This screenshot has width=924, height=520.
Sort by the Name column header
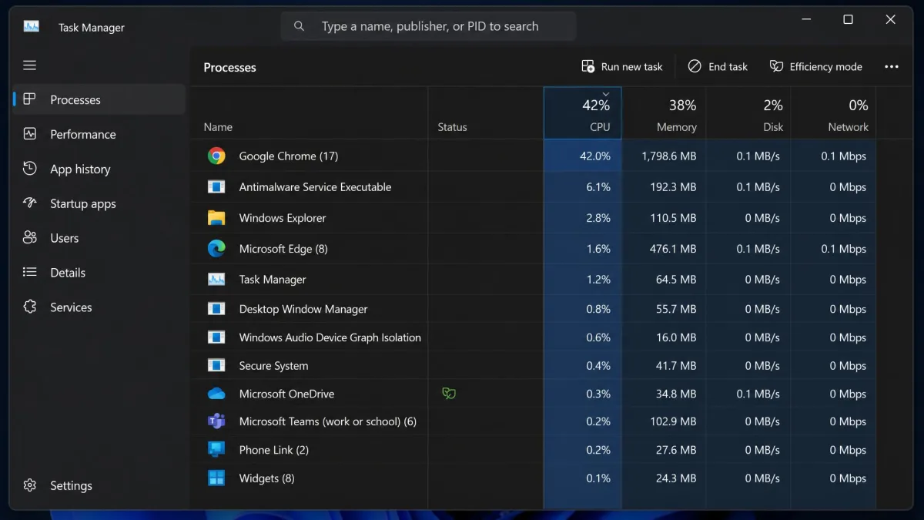(x=309, y=113)
